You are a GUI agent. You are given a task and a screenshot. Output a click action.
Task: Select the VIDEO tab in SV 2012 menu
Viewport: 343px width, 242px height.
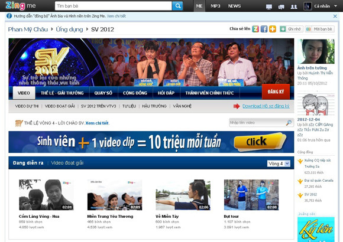point(24,93)
